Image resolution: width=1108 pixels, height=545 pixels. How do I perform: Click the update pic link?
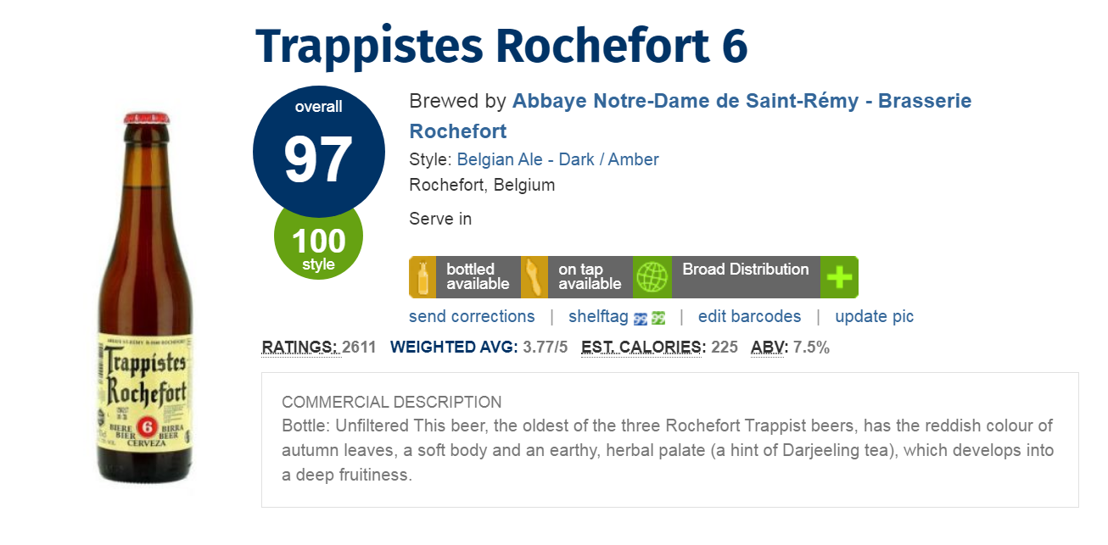874,316
